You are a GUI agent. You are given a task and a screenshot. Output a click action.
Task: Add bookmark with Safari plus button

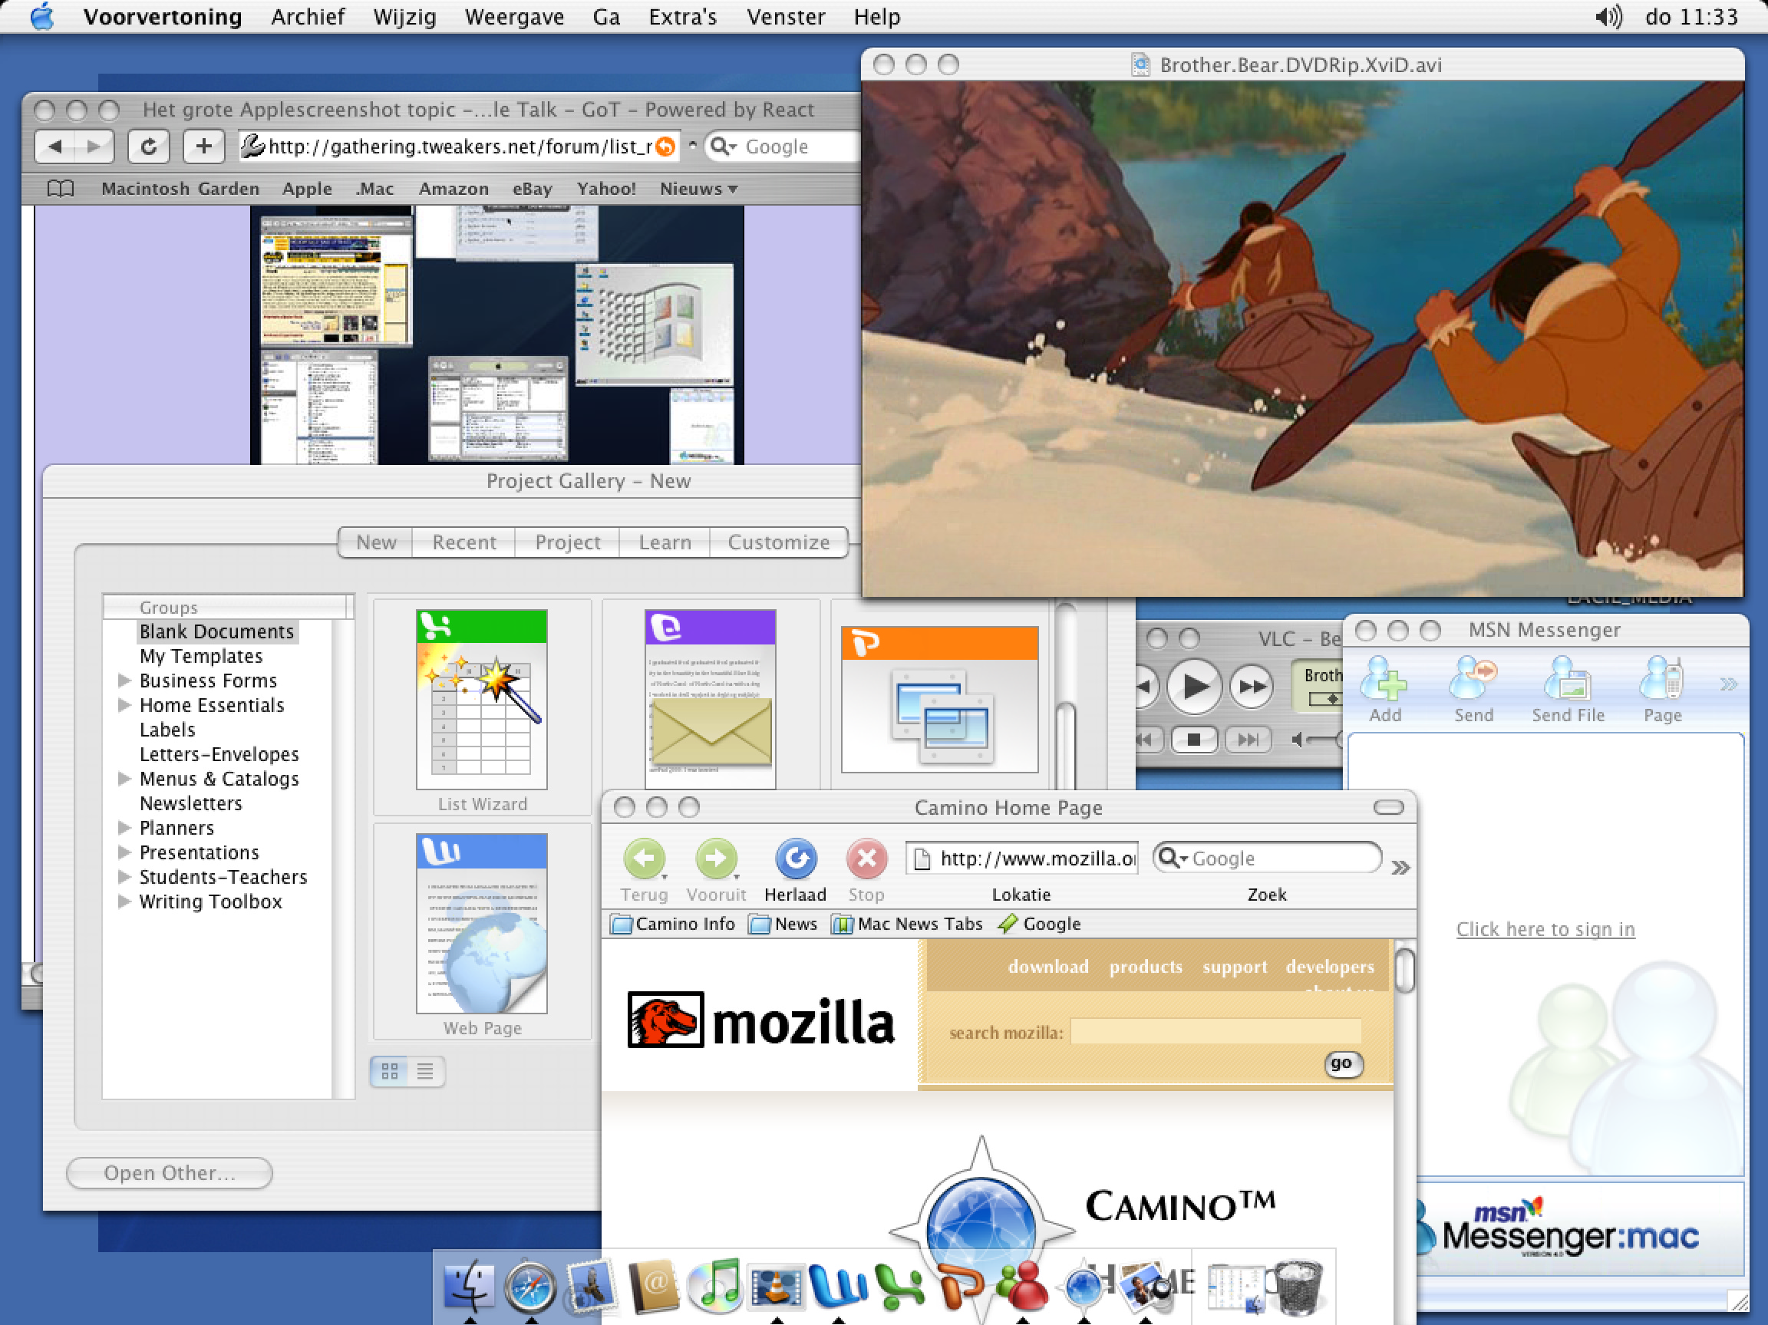204,147
